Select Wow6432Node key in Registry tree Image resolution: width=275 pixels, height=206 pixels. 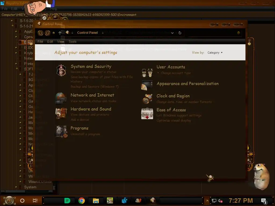tap(40, 182)
